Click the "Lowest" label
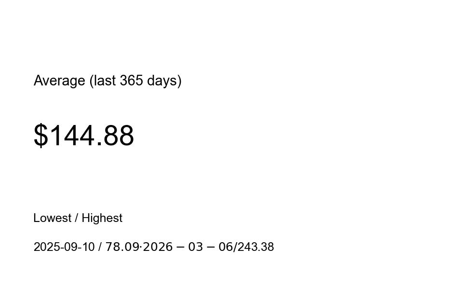 coord(52,218)
